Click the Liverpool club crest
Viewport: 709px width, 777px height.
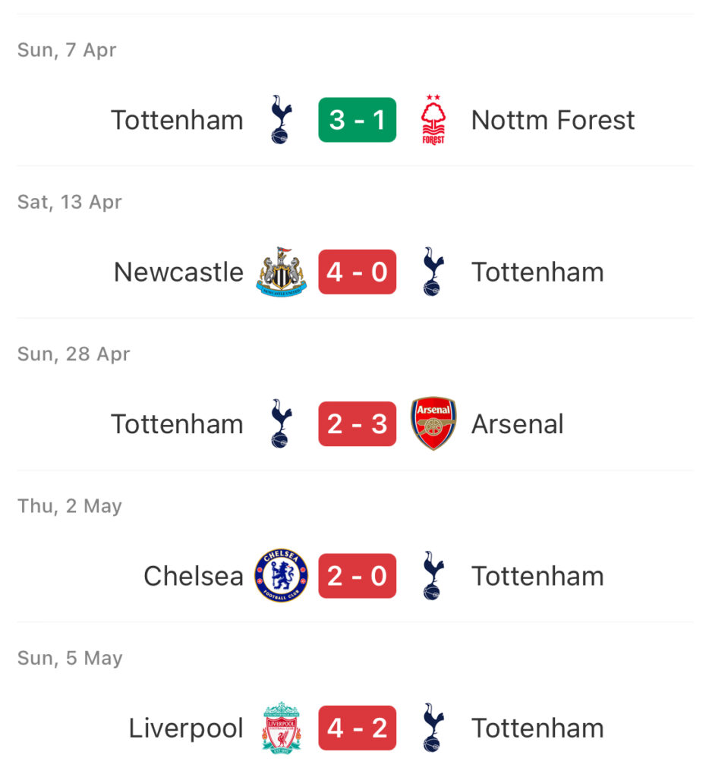coord(281,728)
